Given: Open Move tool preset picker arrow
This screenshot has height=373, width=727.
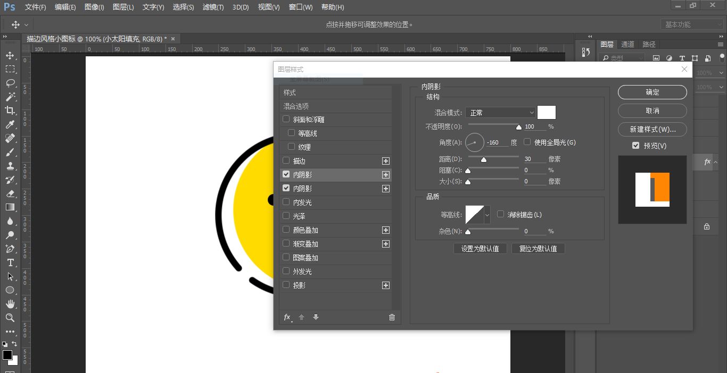Looking at the screenshot, I should (27, 24).
